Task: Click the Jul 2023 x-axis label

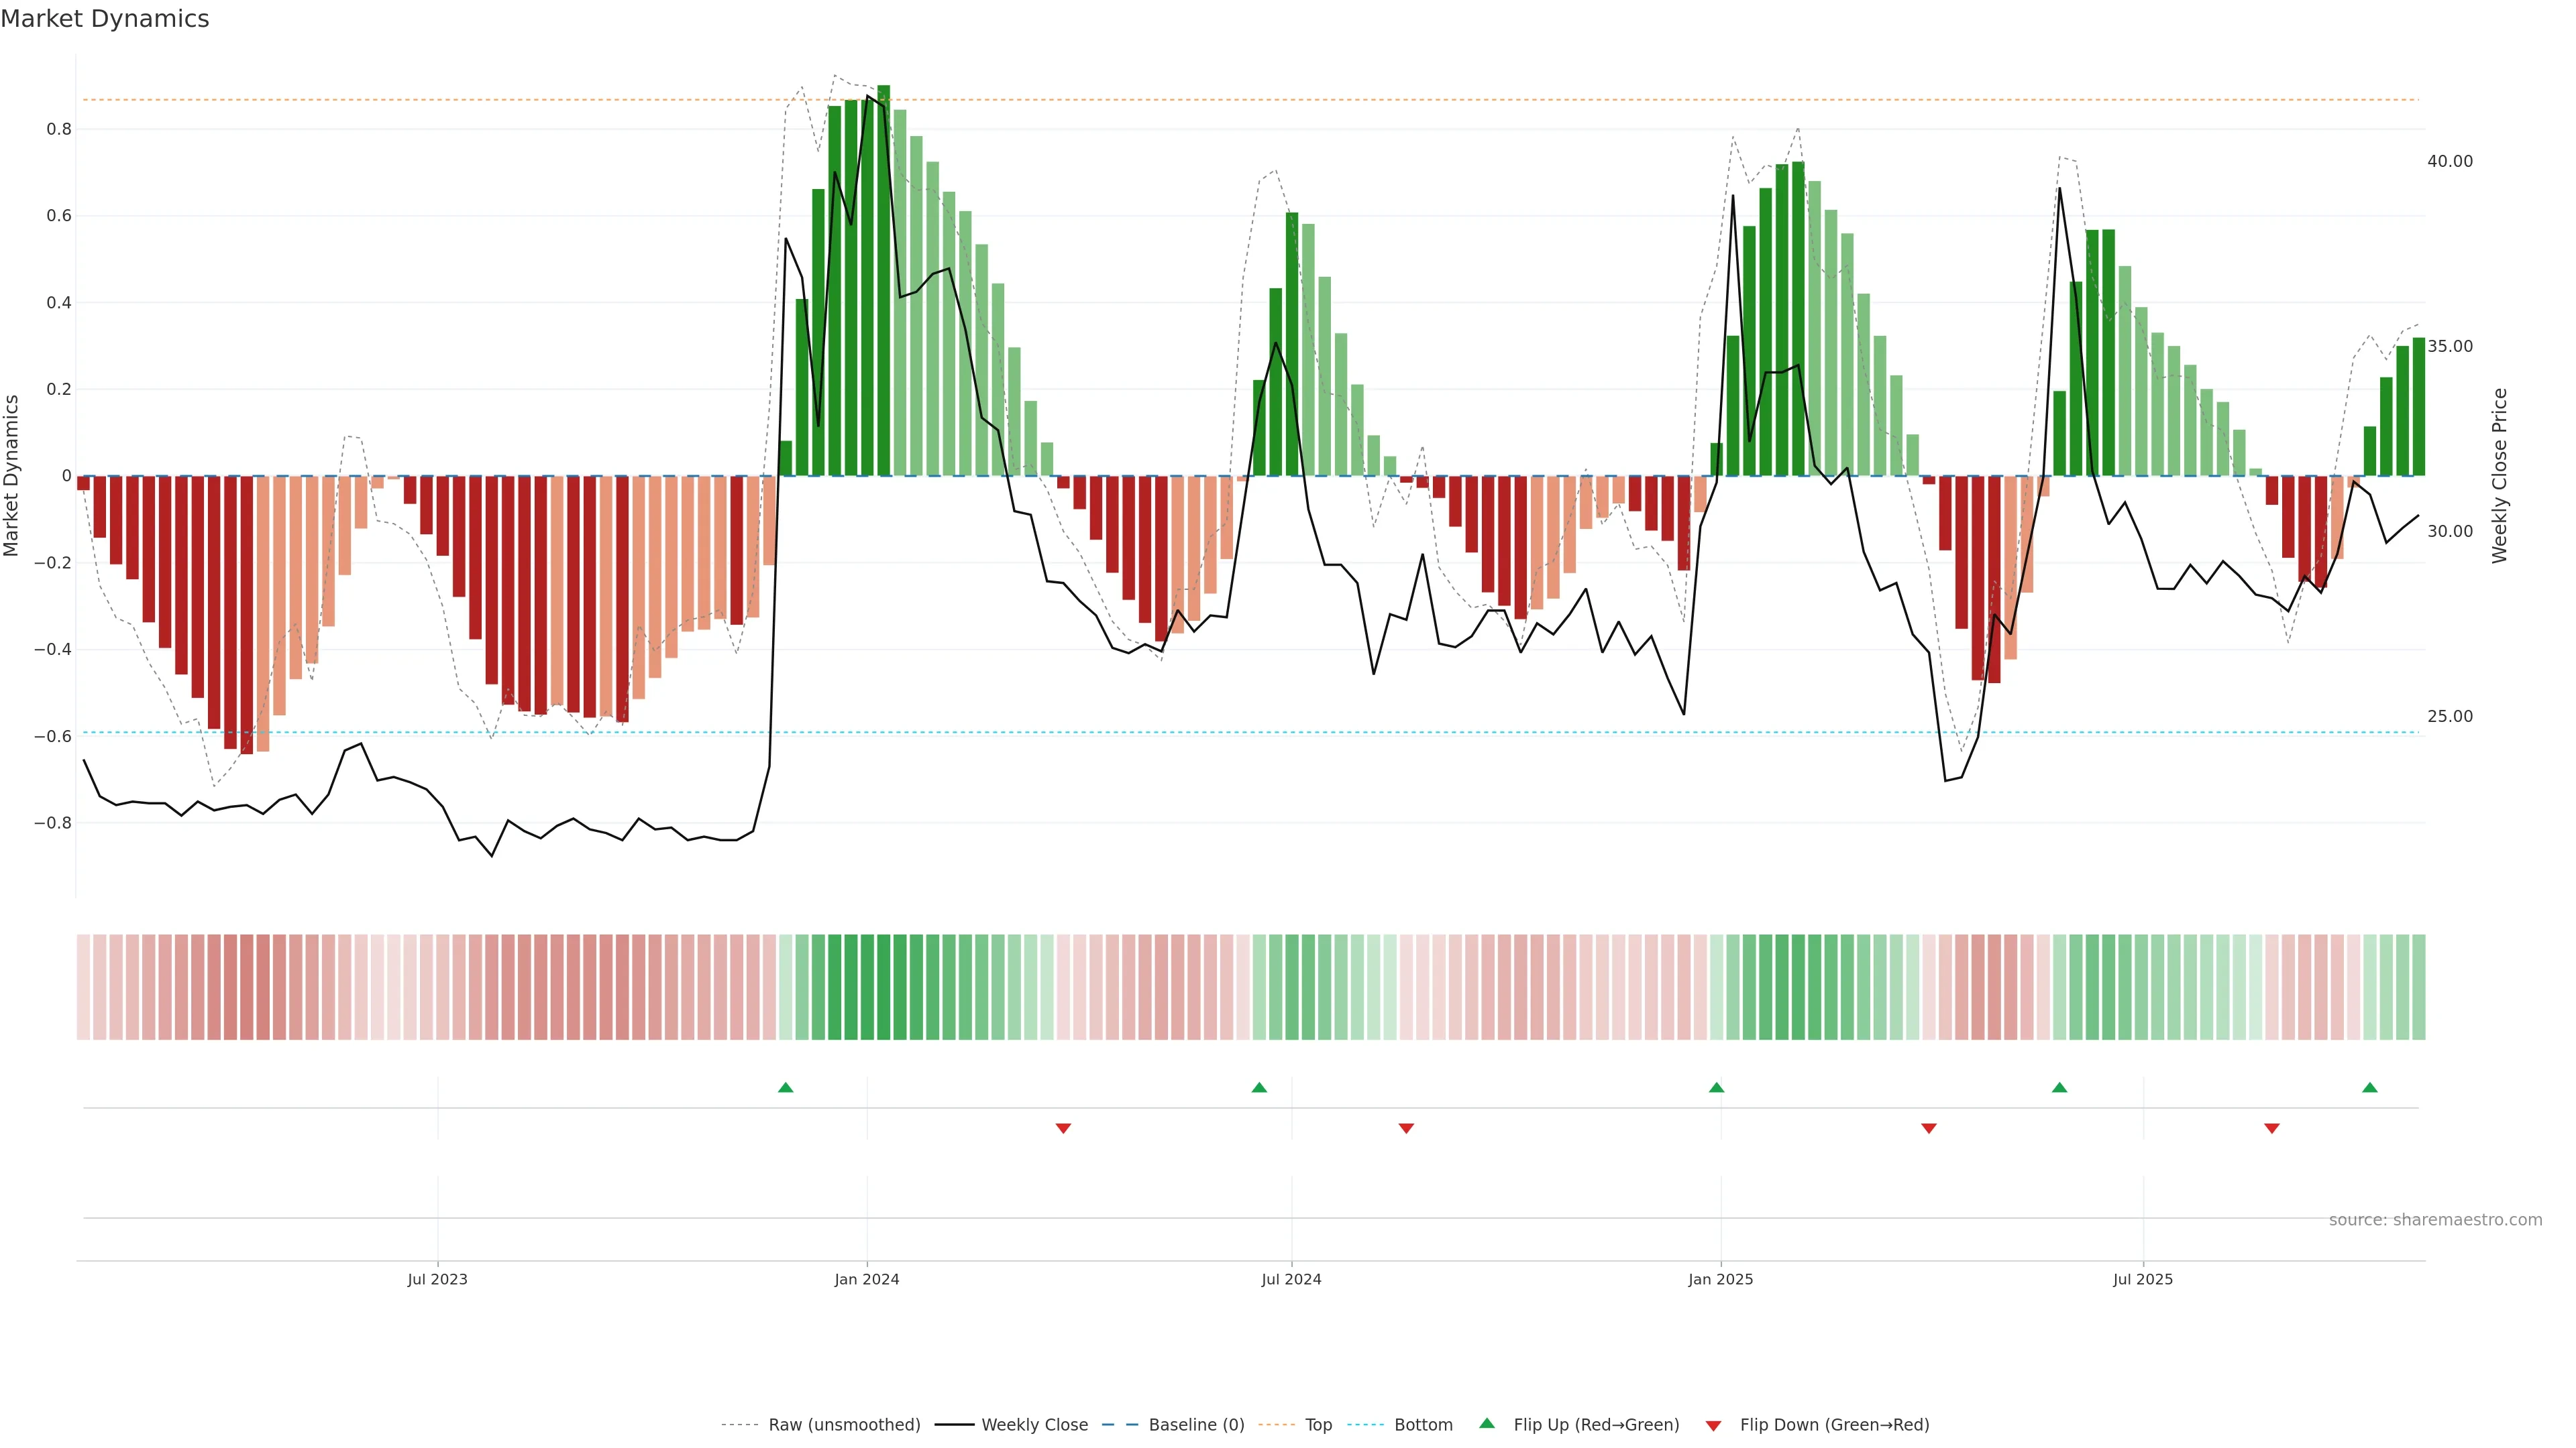Action: 437,1279
